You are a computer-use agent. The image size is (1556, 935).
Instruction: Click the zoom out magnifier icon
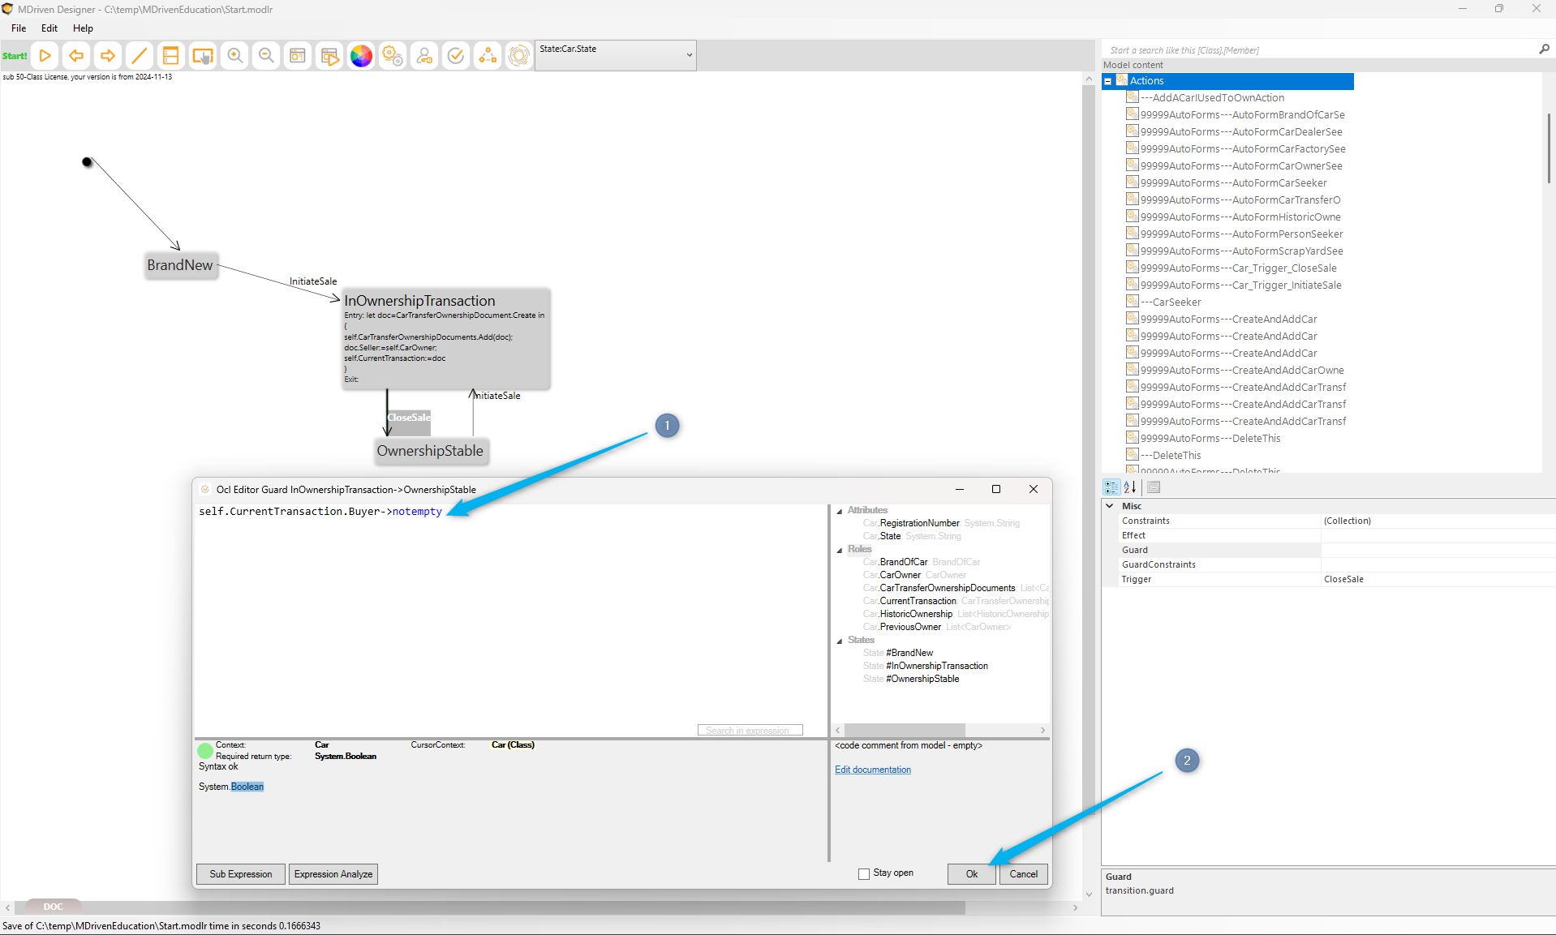pyautogui.click(x=266, y=56)
